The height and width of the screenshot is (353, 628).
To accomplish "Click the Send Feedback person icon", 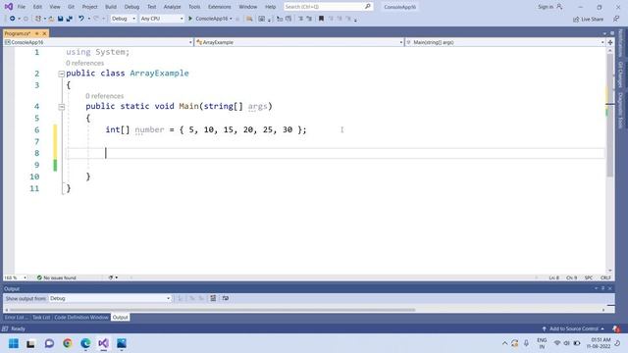I will point(616,19).
